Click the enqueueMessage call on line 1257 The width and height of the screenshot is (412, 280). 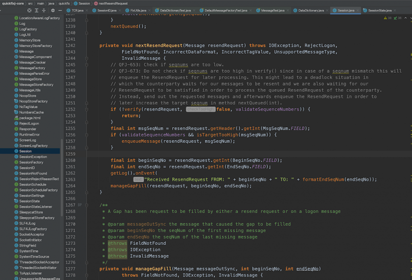(141, 141)
